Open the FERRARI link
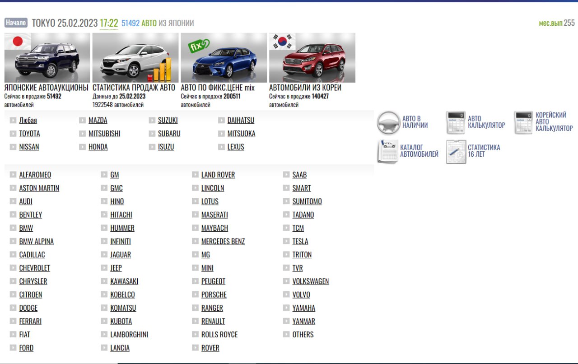Screen dimensions: 578x364 (30, 322)
